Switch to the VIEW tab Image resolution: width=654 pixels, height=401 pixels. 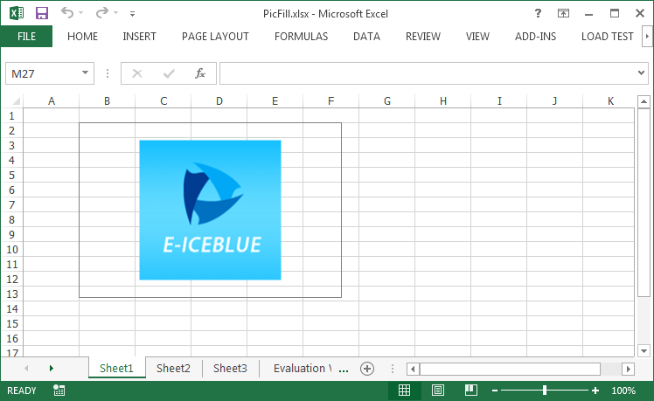click(477, 37)
